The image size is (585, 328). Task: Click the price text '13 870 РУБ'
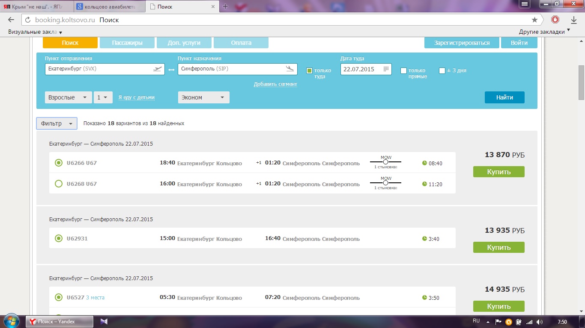click(504, 155)
